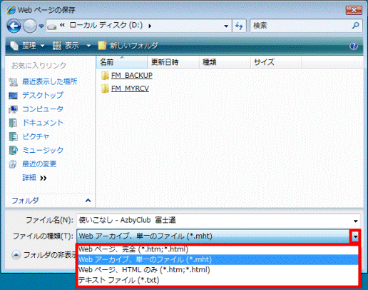Click ローカル ディスク (D:) in address bar
This screenshot has height=290, width=368.
click(x=106, y=25)
